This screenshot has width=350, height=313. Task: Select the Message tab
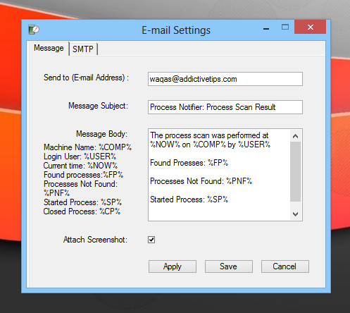click(x=49, y=48)
